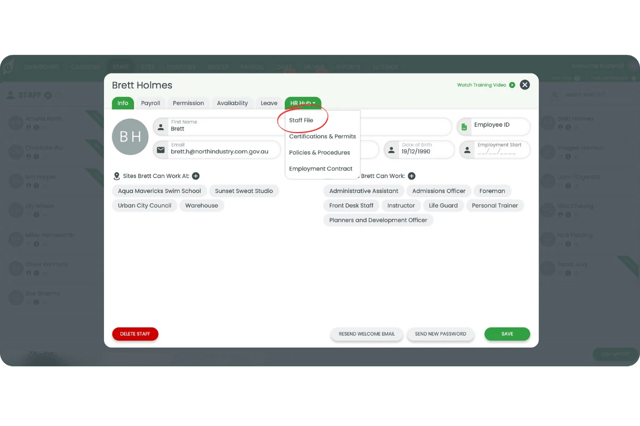Select the Administrative Assistant position chip
This screenshot has width=640, height=426.
coord(364,191)
